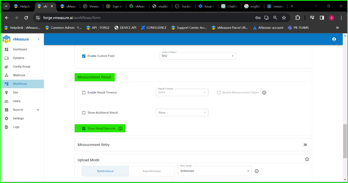Switch to the Issue browser tab
The image size is (348, 183).
(x=206, y=6)
